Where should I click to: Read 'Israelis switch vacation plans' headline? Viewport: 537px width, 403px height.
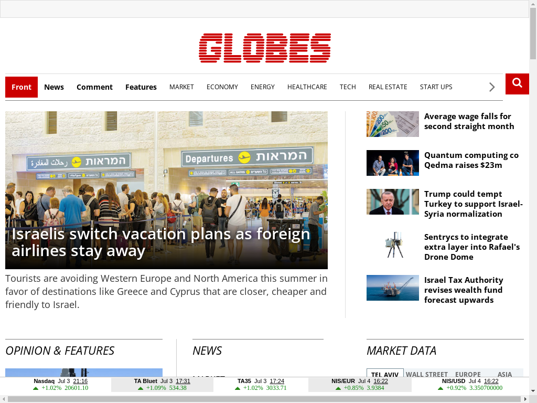coord(160,242)
